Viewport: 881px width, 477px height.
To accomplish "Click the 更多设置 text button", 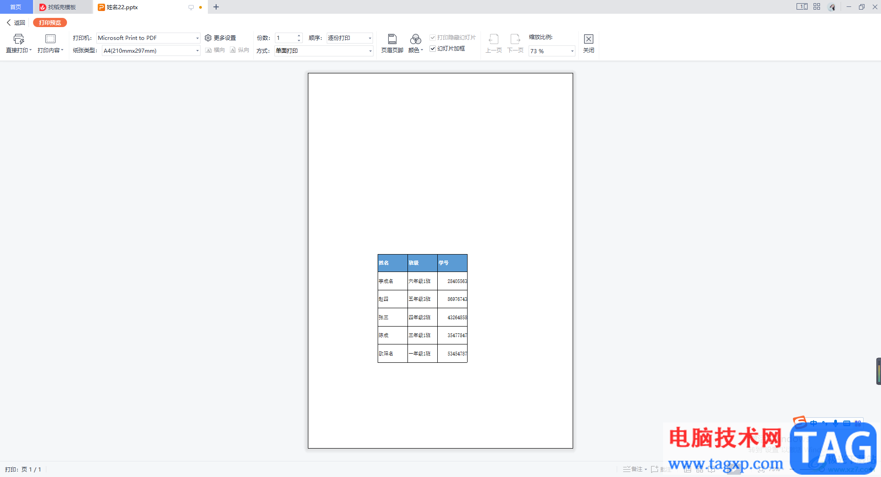I will pyautogui.click(x=225, y=38).
